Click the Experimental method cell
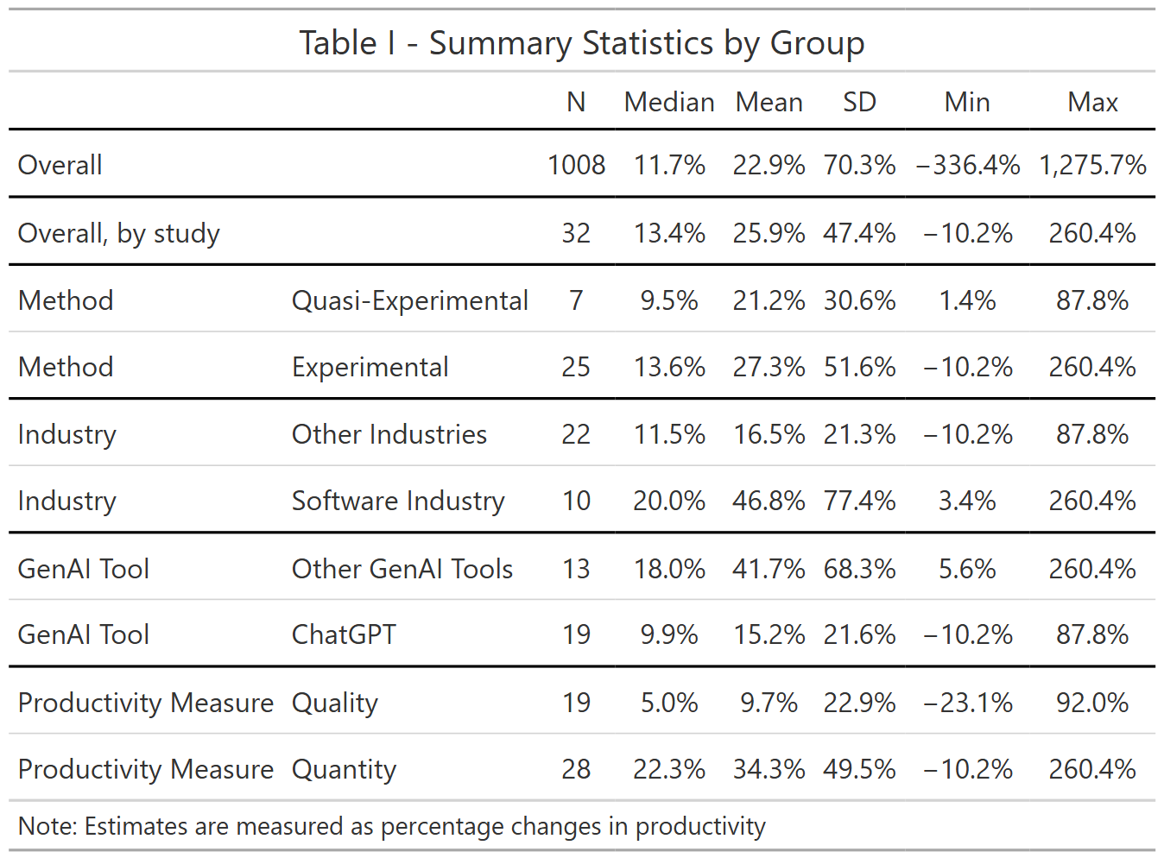The height and width of the screenshot is (858, 1164). [x=370, y=367]
